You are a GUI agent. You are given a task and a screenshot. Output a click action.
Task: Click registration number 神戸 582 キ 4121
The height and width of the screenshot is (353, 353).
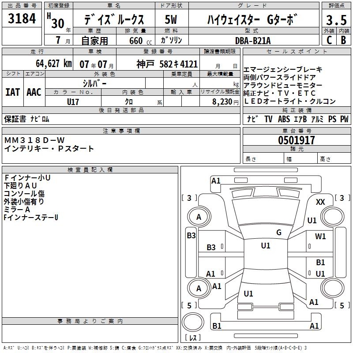tap(167, 64)
